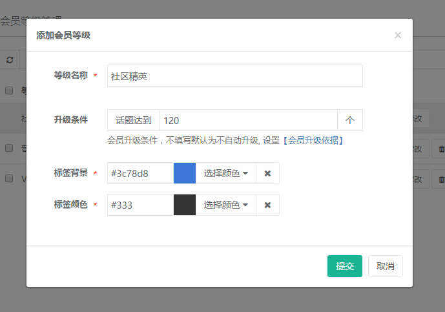Click the hex input showing #3c78d8

(140, 173)
